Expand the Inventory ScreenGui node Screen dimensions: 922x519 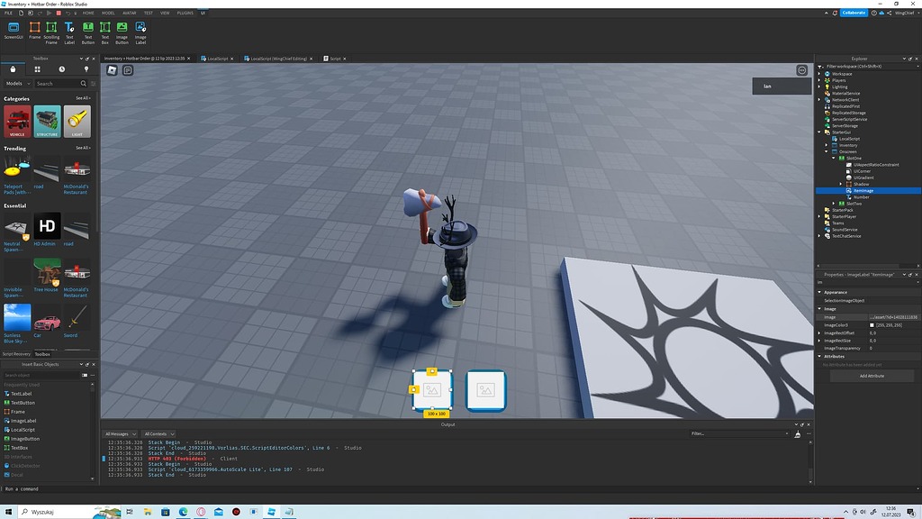pos(827,145)
